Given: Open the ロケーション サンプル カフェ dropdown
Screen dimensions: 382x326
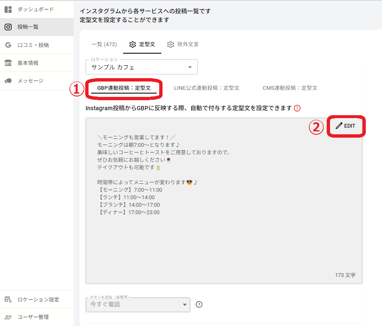Looking at the screenshot, I should click(x=141, y=67).
